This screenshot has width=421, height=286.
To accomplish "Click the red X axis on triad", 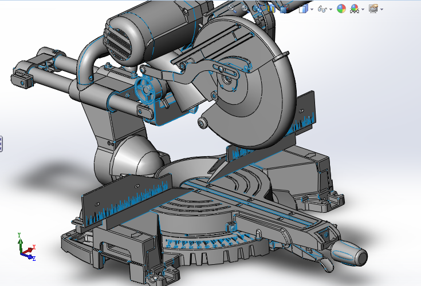I will [29, 251].
